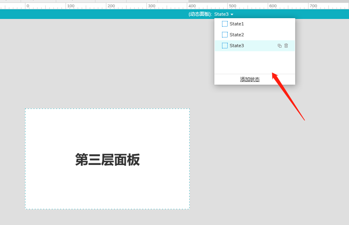Screen dimensions: 349x225
Task: Click the 添加状态 link
Action: [250, 80]
